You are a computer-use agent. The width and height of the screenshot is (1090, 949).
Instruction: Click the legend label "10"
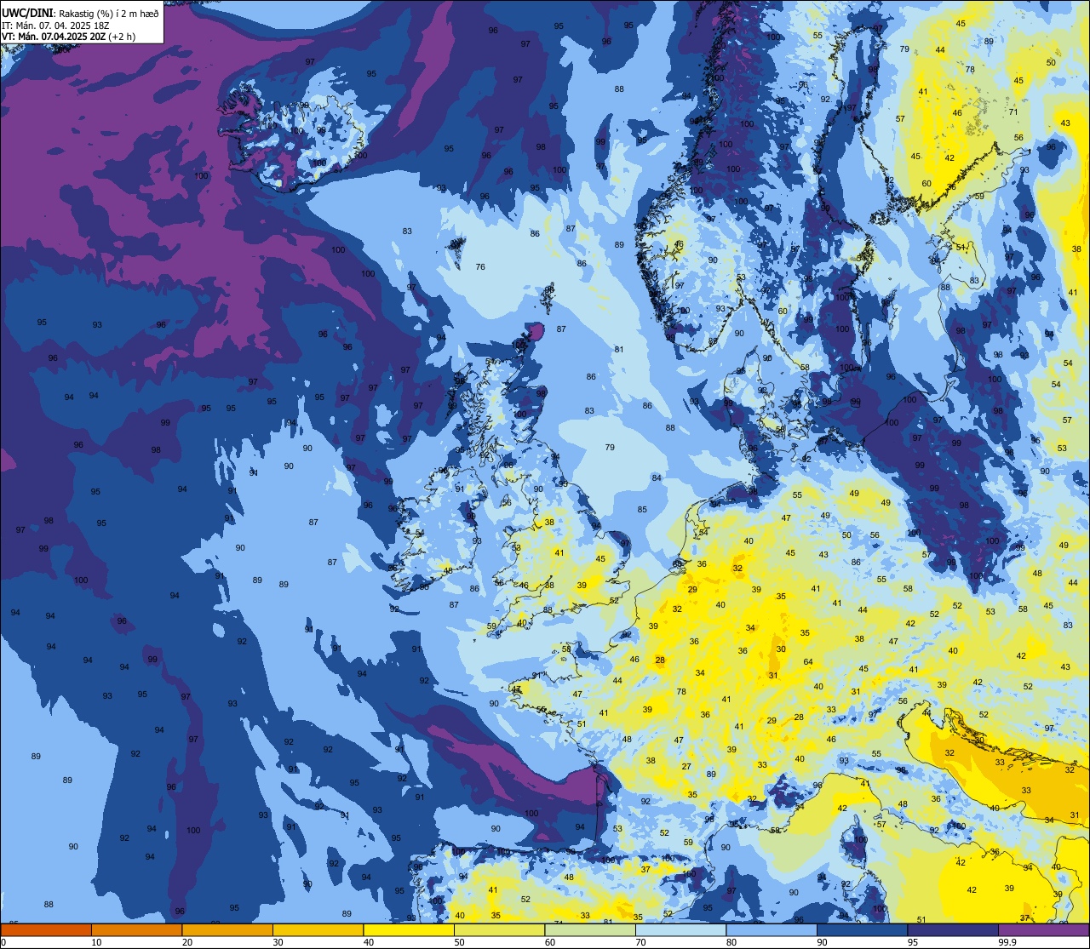click(96, 942)
